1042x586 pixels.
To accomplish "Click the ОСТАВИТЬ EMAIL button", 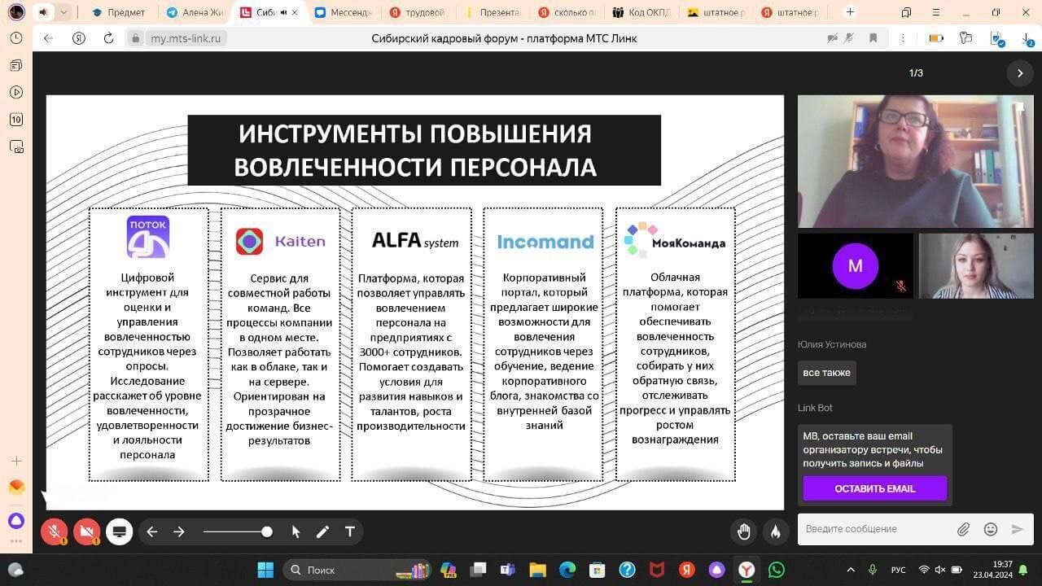I will (x=874, y=488).
